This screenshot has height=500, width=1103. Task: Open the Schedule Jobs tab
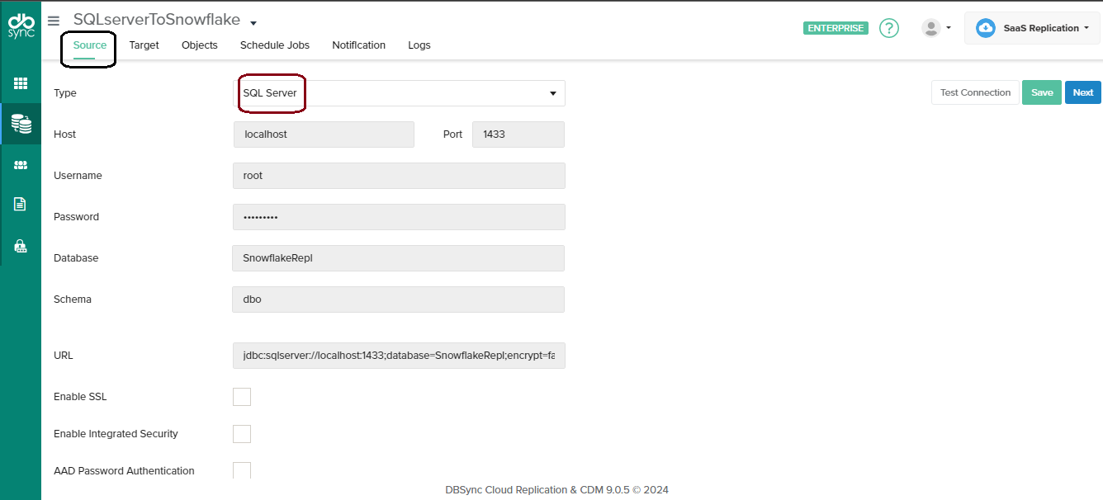[274, 45]
